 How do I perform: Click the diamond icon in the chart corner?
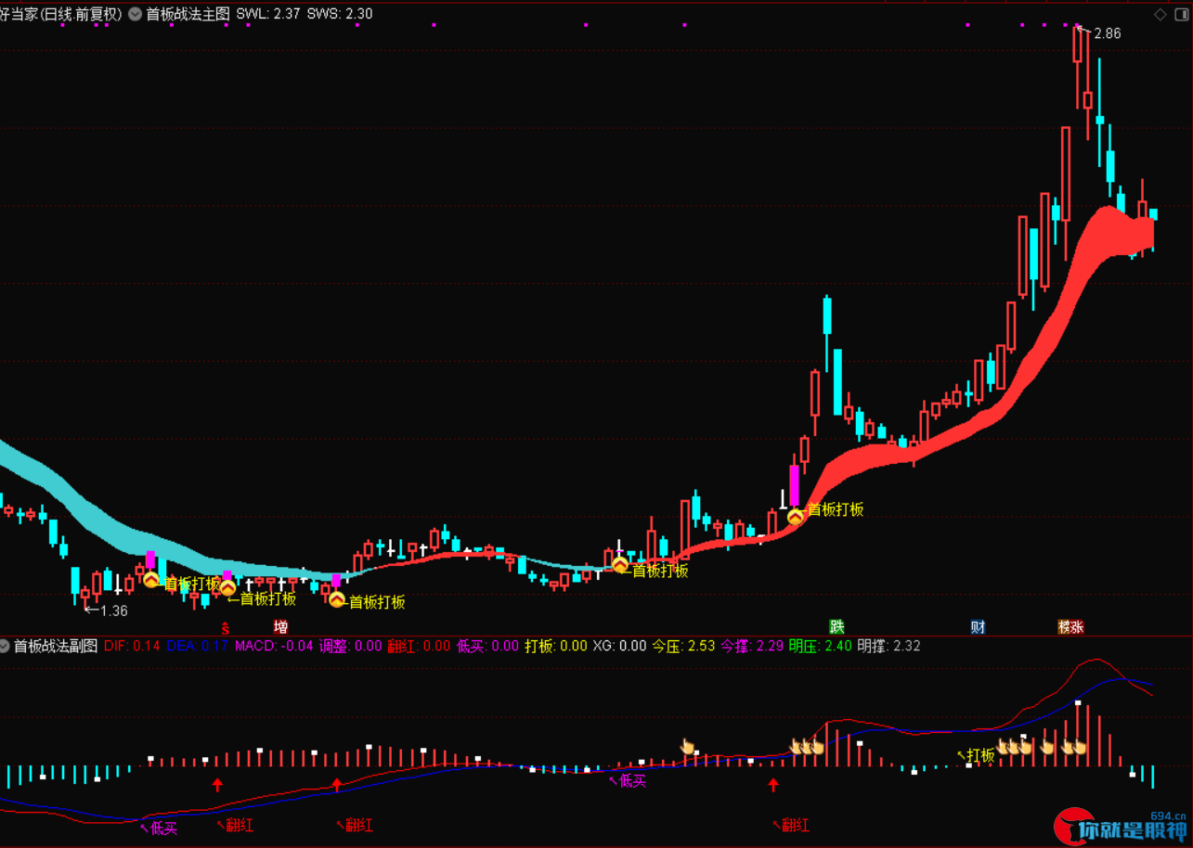click(1161, 15)
